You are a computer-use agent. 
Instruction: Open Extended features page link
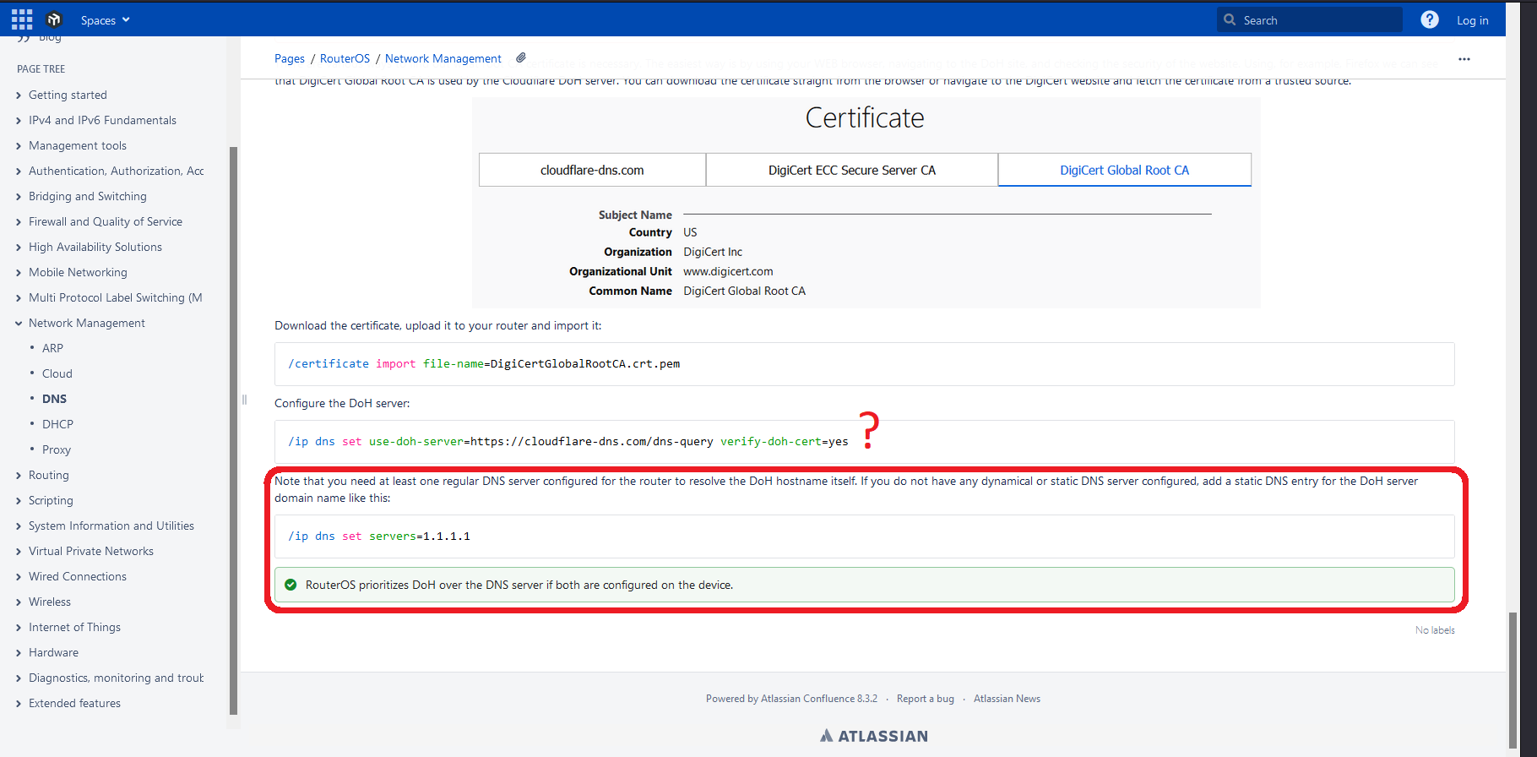tap(74, 703)
